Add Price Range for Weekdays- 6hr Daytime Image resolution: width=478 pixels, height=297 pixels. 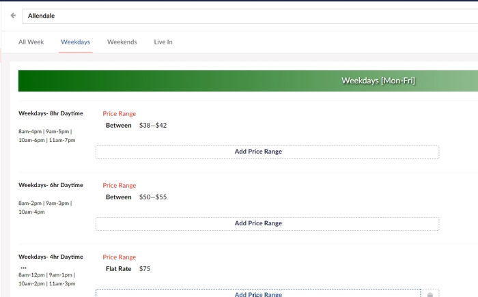[268, 223]
